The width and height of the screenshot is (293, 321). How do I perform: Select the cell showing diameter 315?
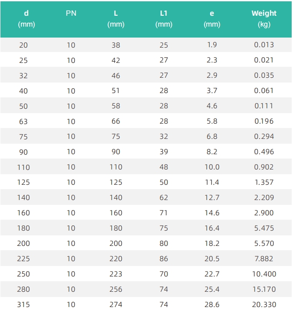point(24,304)
